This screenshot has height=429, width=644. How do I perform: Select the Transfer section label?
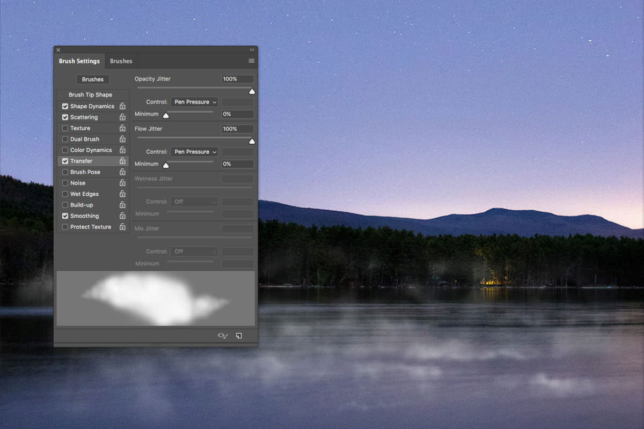click(81, 161)
